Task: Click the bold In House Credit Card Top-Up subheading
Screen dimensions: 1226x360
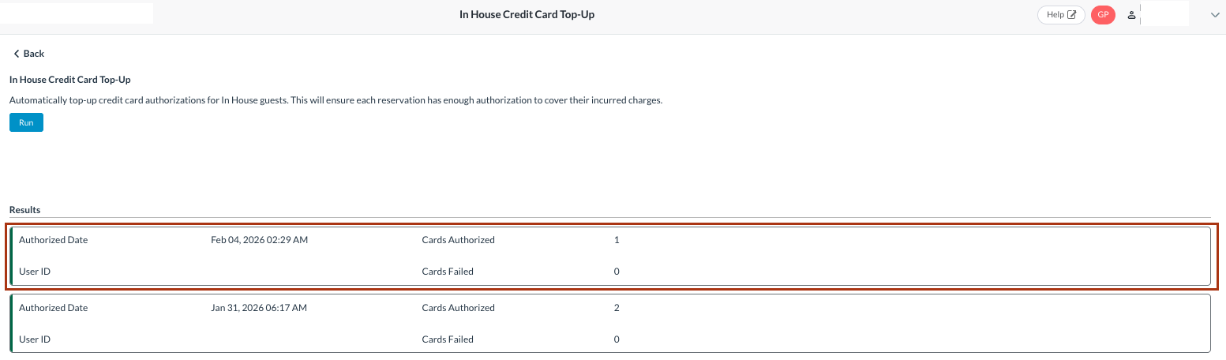Action: 69,80
